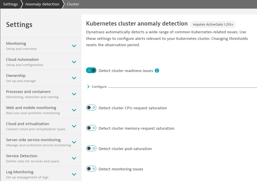Turn on Detect cluster memory-request saturation
257x181 pixels.
point(91,128)
